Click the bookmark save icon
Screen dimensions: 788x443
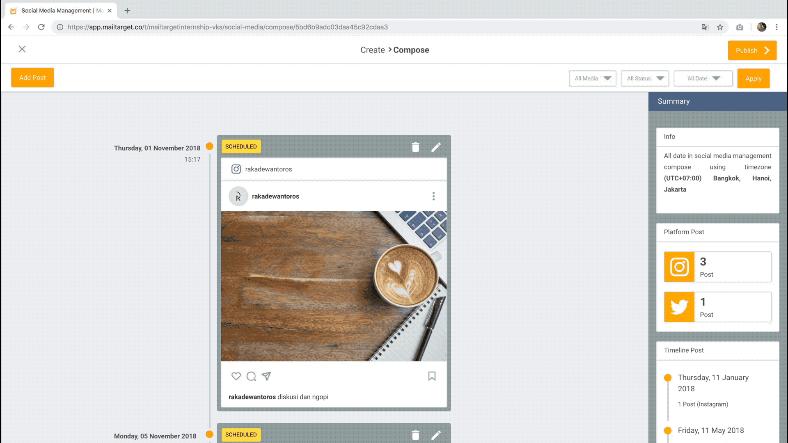point(432,376)
